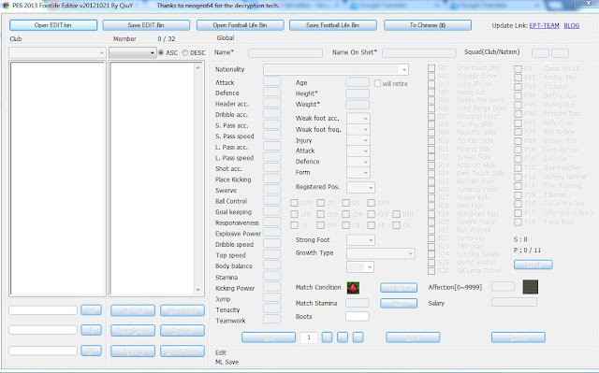Screen dimensions: 599x373
Task: Open the Club dropdown
Action: coord(57,52)
